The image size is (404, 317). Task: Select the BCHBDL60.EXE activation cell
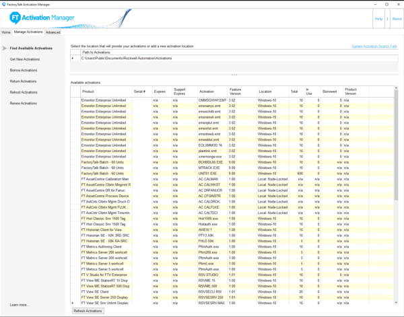click(213, 162)
